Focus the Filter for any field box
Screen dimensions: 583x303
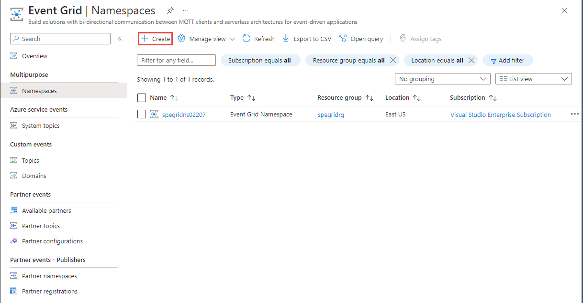tap(176, 60)
